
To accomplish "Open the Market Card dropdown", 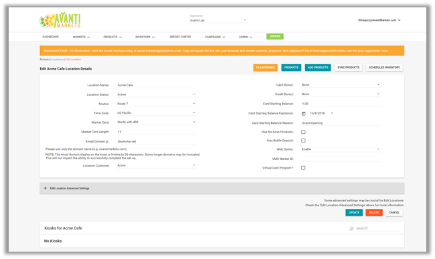I will (x=156, y=122).
